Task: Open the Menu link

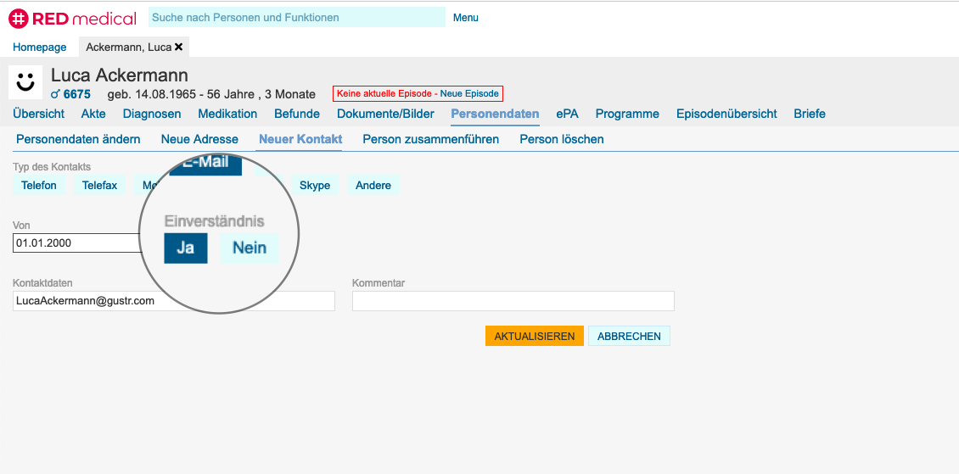Action: click(x=465, y=18)
